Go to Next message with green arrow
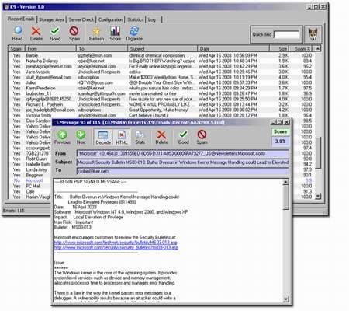The height and width of the screenshot is (311, 349). click(x=81, y=137)
